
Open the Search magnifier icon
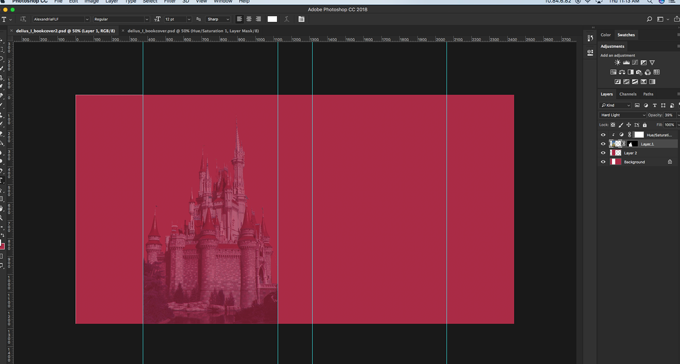click(x=649, y=19)
